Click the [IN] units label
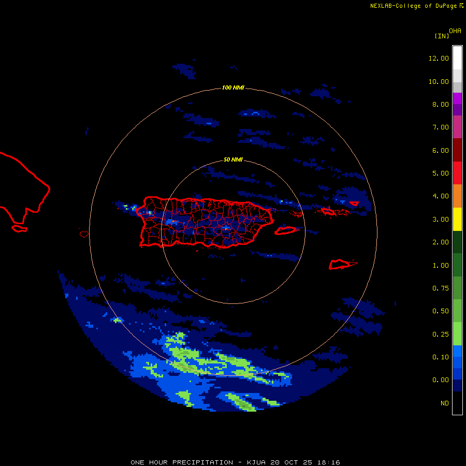466x466 pixels. point(442,36)
